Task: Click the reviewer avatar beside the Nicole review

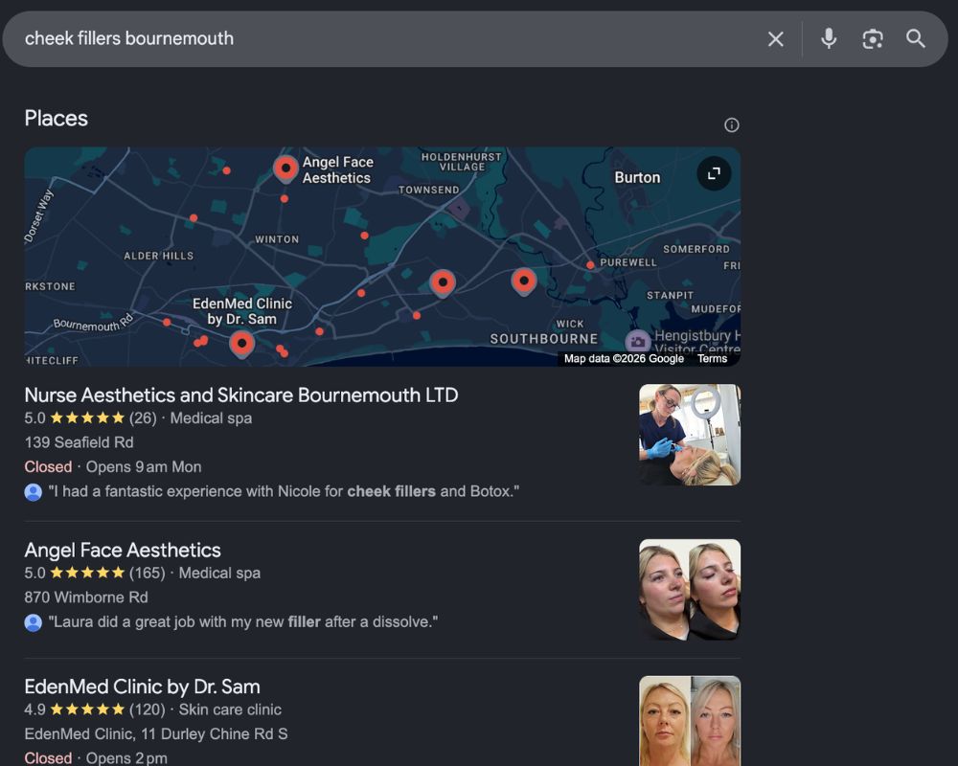Action: coord(33,492)
